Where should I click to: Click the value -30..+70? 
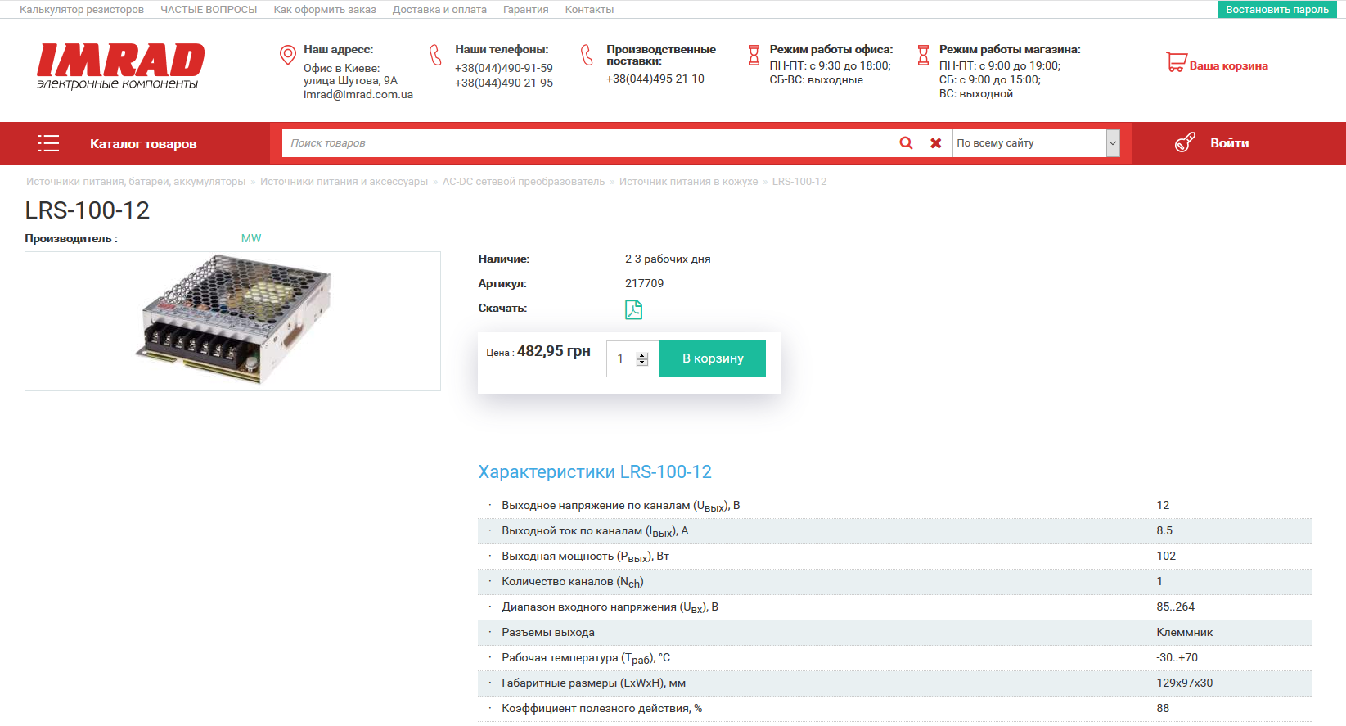coord(1177,657)
